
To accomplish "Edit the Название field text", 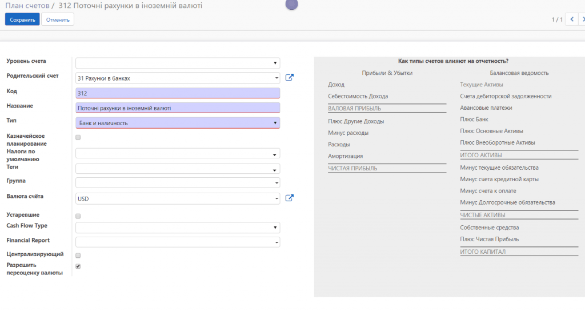I will click(178, 108).
